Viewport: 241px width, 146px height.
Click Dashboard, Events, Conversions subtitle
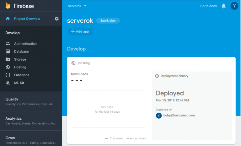(x=30, y=123)
